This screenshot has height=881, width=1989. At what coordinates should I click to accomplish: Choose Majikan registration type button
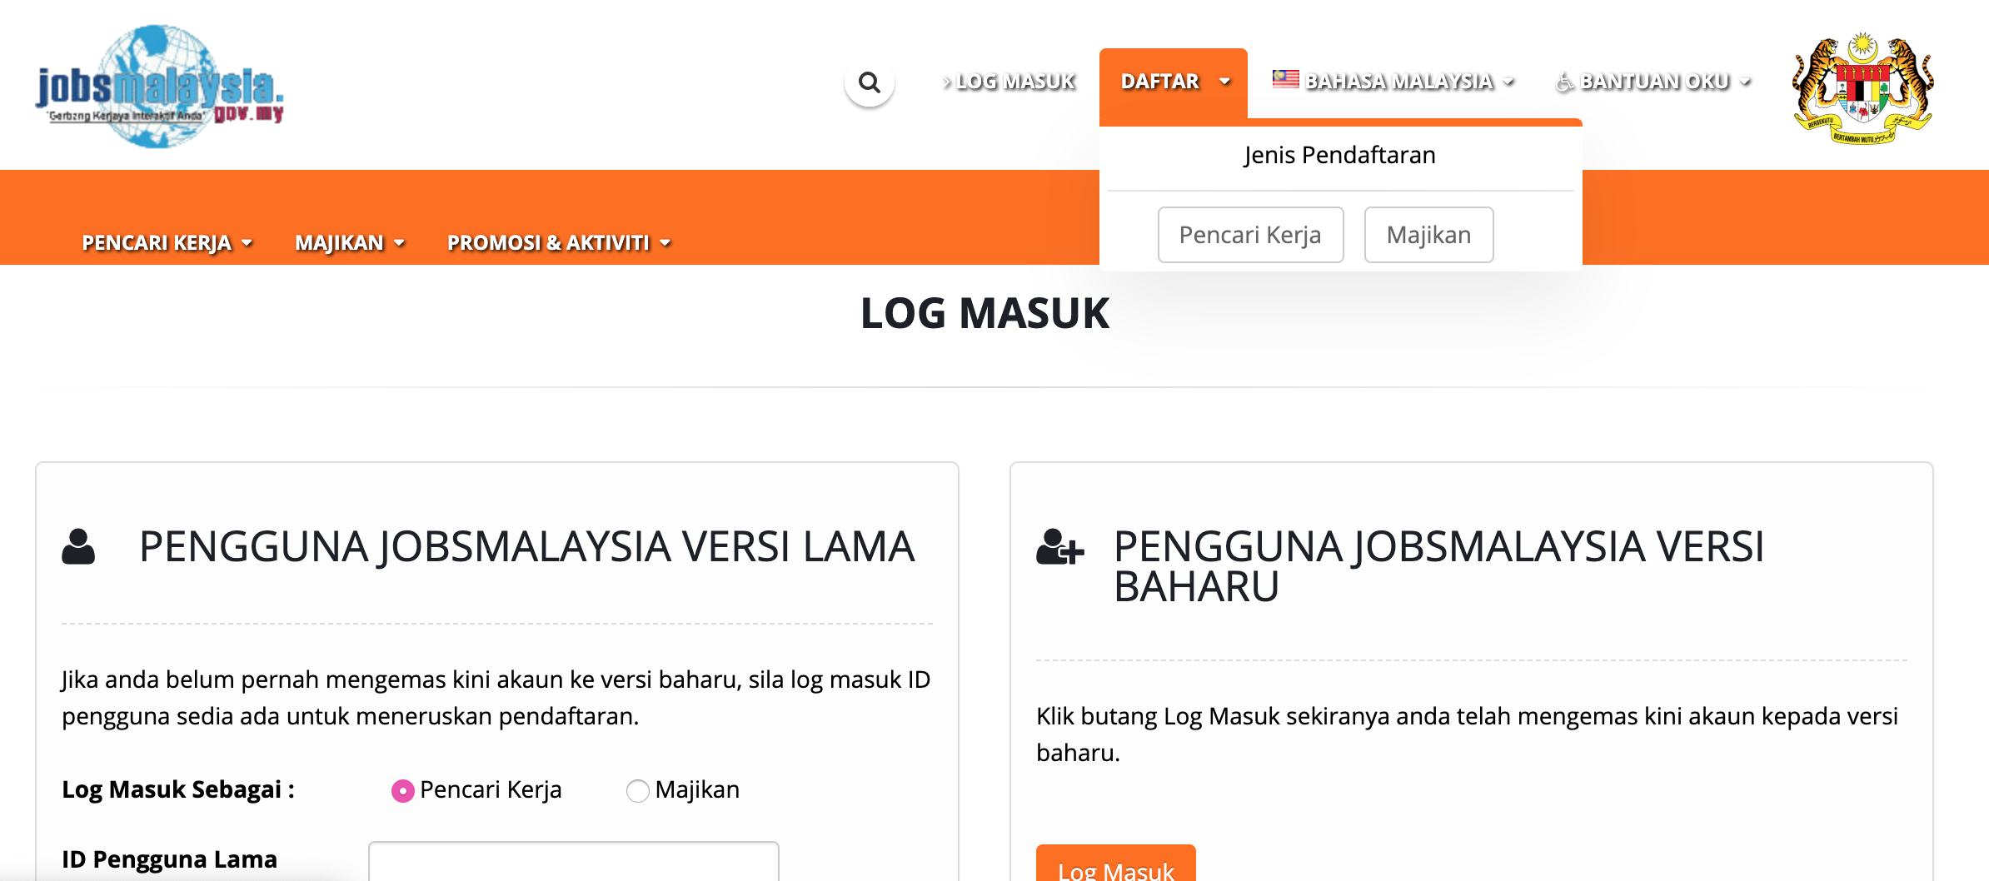coord(1428,235)
